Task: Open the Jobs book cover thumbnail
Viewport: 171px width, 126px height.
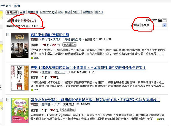Action: click(x=20, y=45)
